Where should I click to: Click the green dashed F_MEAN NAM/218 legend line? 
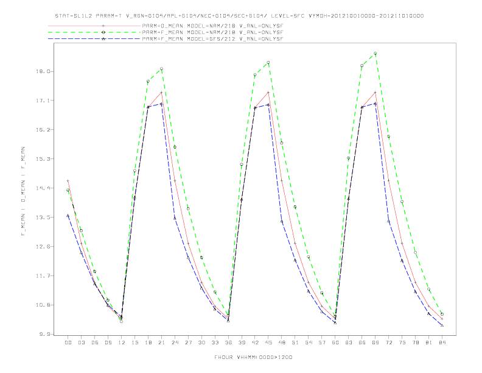94,32
